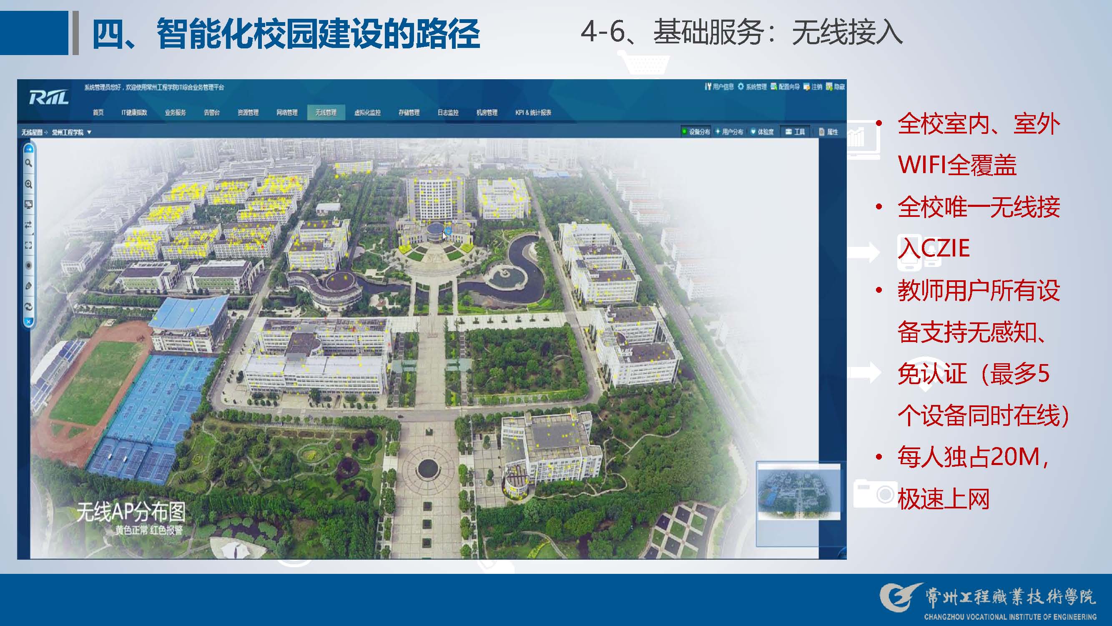The width and height of the screenshot is (1112, 626).
Task: Switch to the 无线管理 tab
Action: [326, 113]
